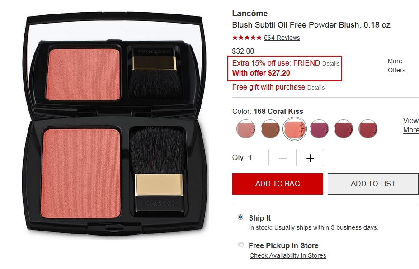This screenshot has width=419, height=269.
Task: Open Check Availability In Stores link
Action: click(288, 255)
